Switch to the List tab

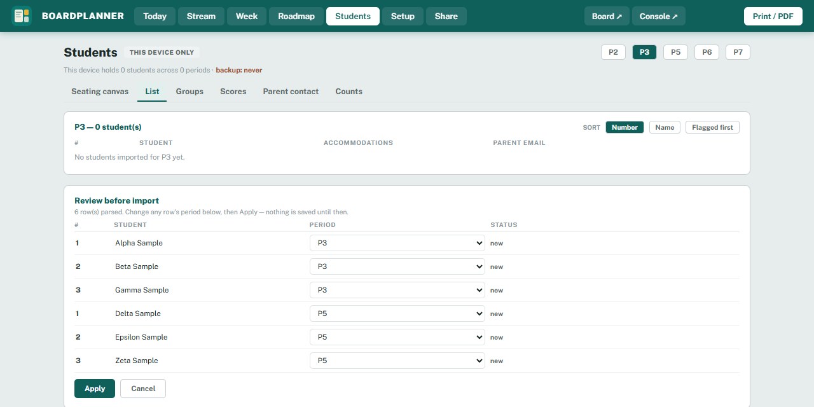click(152, 92)
